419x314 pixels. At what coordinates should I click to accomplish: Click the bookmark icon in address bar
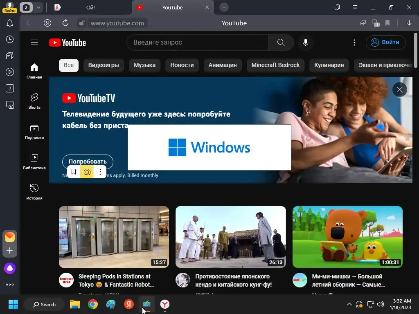[x=387, y=23]
